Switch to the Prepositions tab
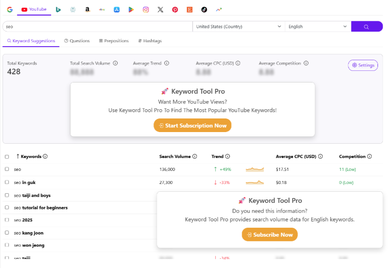 click(114, 41)
